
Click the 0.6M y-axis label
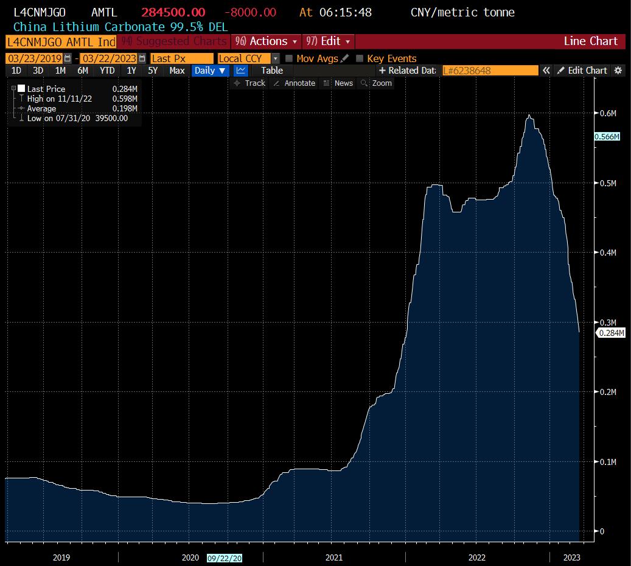608,113
